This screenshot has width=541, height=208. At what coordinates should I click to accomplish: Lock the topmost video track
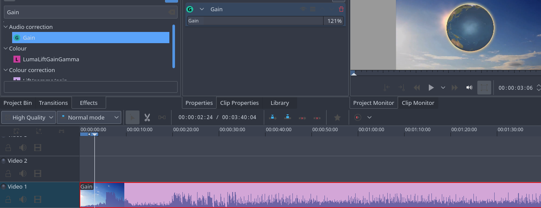tap(8, 148)
